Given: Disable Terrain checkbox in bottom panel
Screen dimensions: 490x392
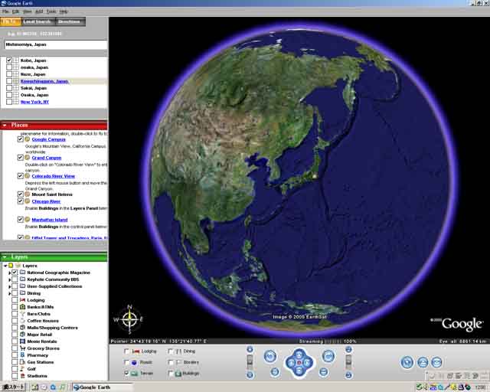Looking at the screenshot, I should click(126, 374).
